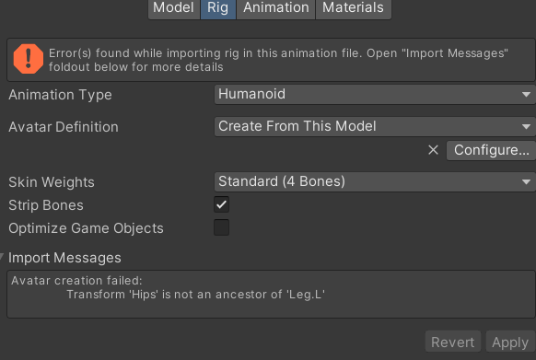
Task: Click the 'Error(s) found while importing rig' message
Action: click(x=278, y=60)
